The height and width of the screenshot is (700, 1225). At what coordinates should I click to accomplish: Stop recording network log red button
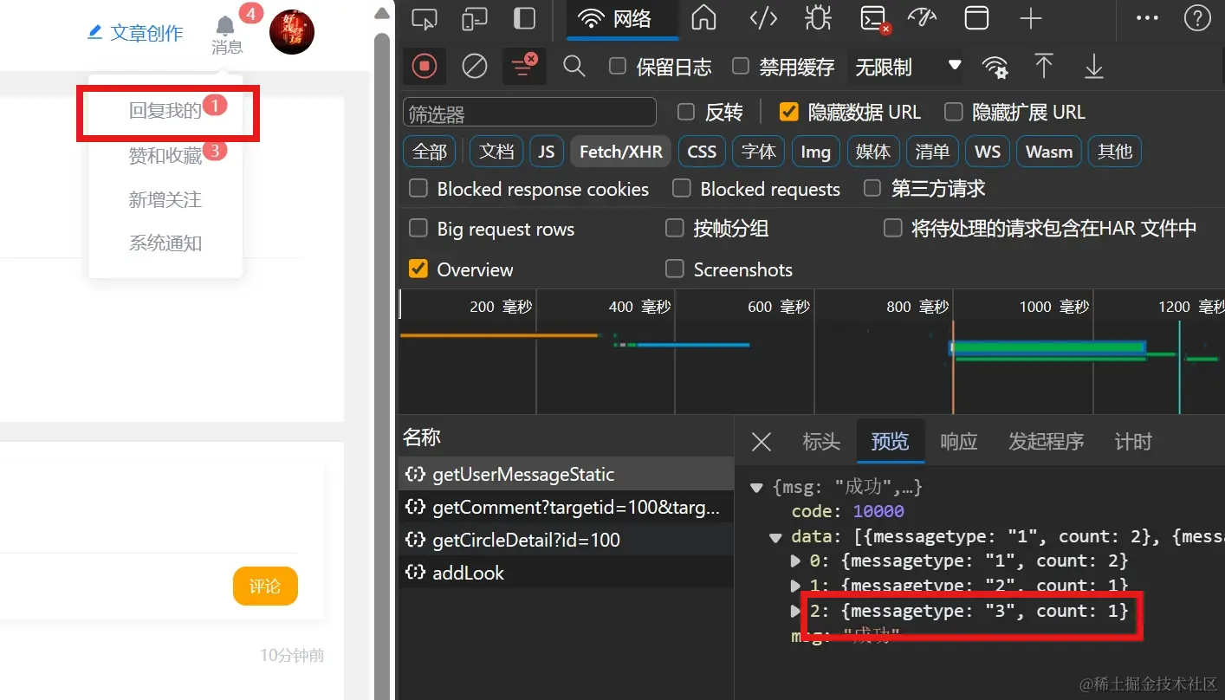[424, 66]
